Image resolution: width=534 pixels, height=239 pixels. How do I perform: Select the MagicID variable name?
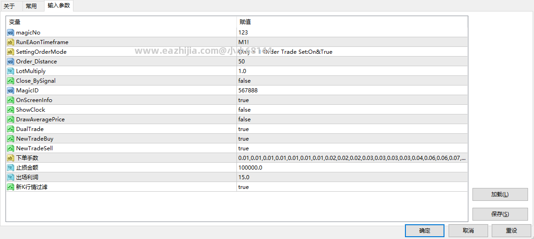coord(27,91)
